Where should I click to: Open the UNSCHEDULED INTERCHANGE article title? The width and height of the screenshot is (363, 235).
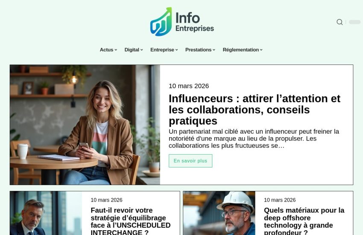point(131,221)
